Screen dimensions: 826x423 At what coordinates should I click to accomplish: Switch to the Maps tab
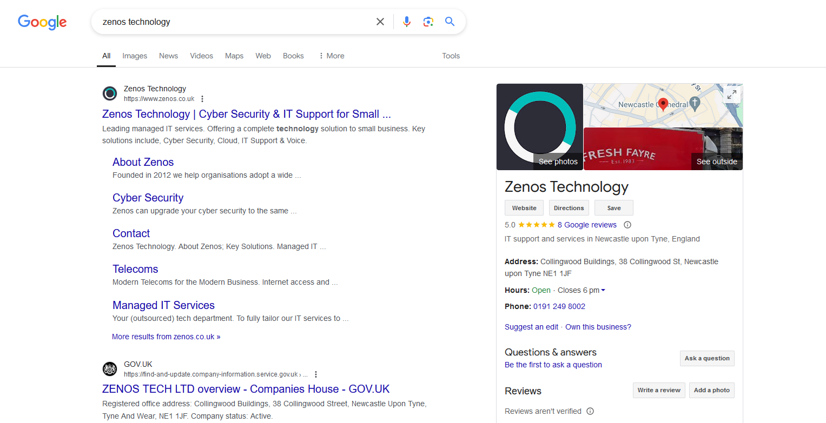234,56
